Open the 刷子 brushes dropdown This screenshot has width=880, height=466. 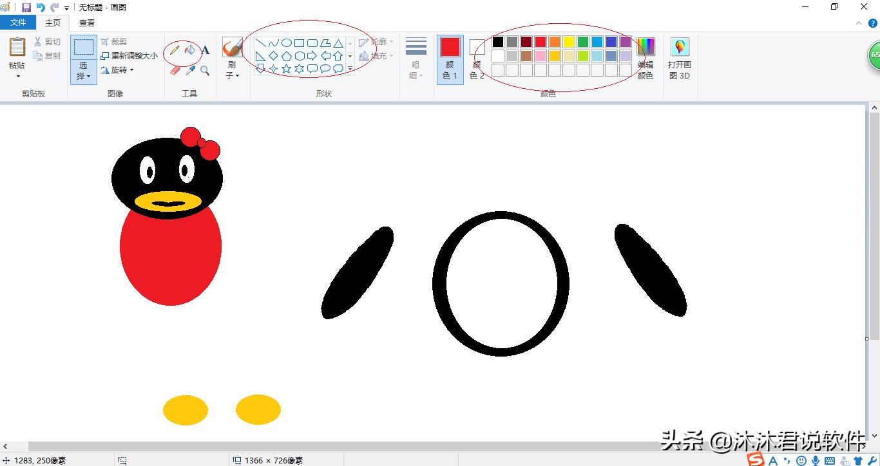point(232,75)
